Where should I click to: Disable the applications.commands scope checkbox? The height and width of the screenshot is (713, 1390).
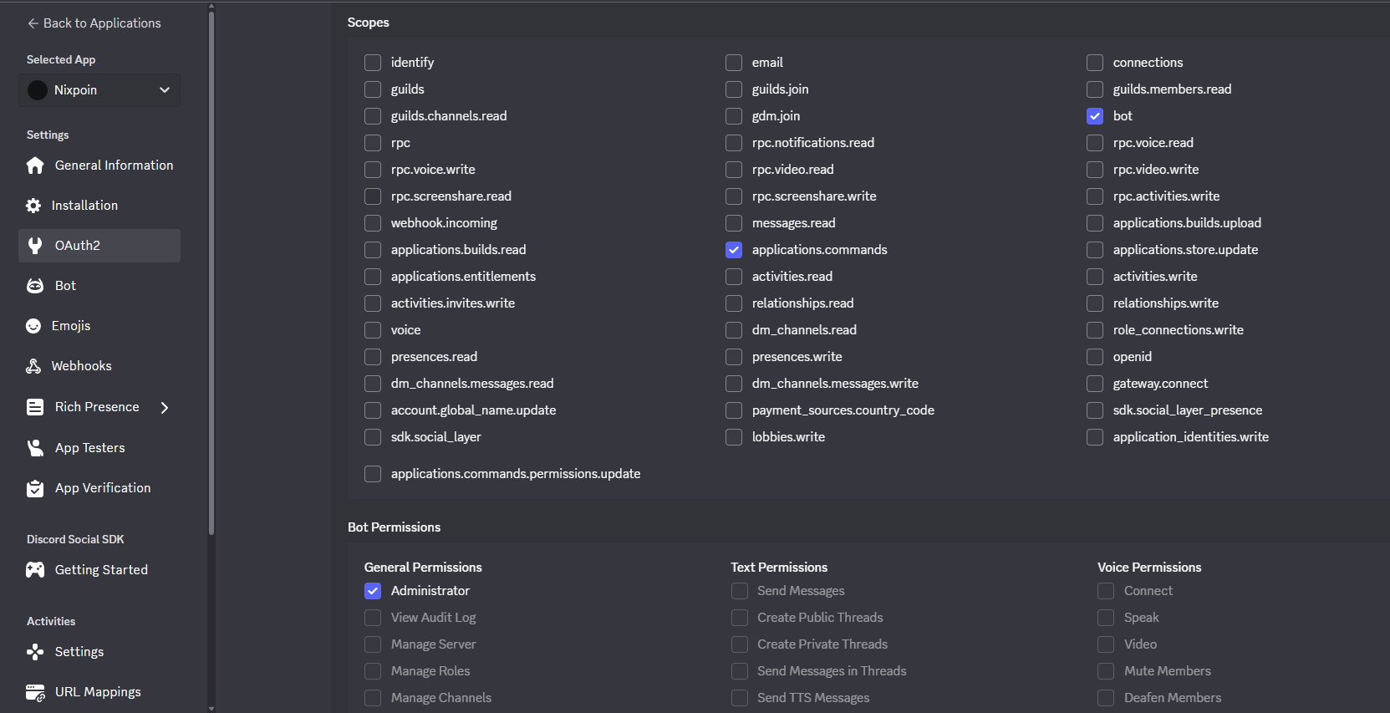[734, 250]
